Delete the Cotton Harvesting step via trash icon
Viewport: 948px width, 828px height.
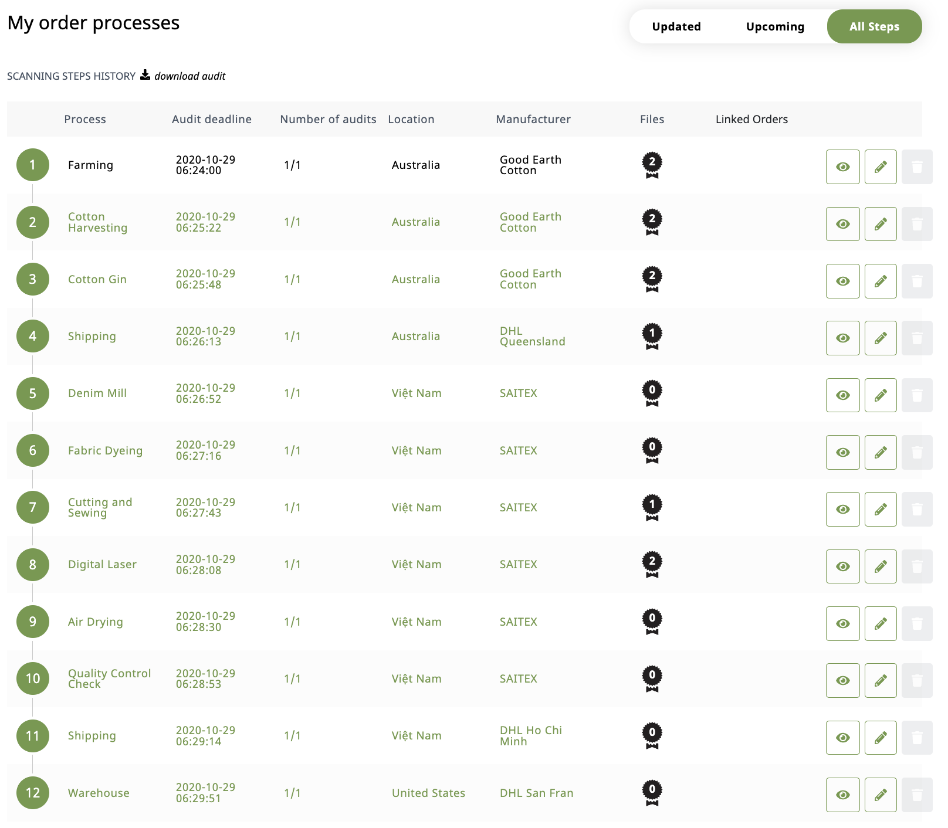(x=916, y=224)
